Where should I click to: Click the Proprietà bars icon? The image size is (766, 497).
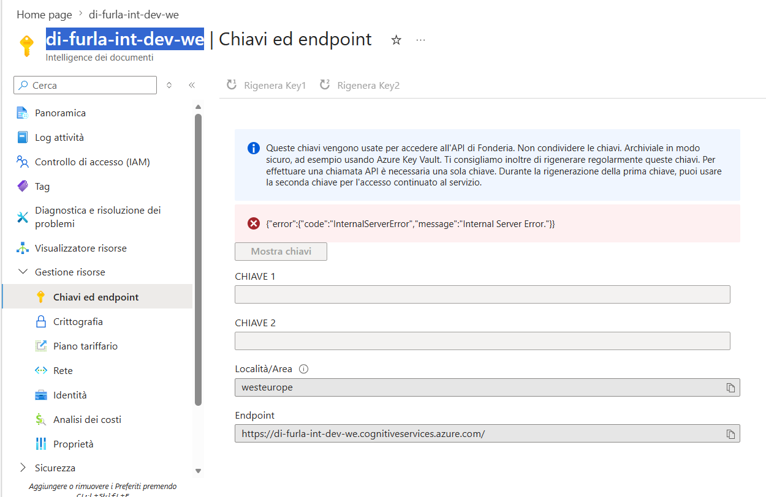tap(41, 444)
